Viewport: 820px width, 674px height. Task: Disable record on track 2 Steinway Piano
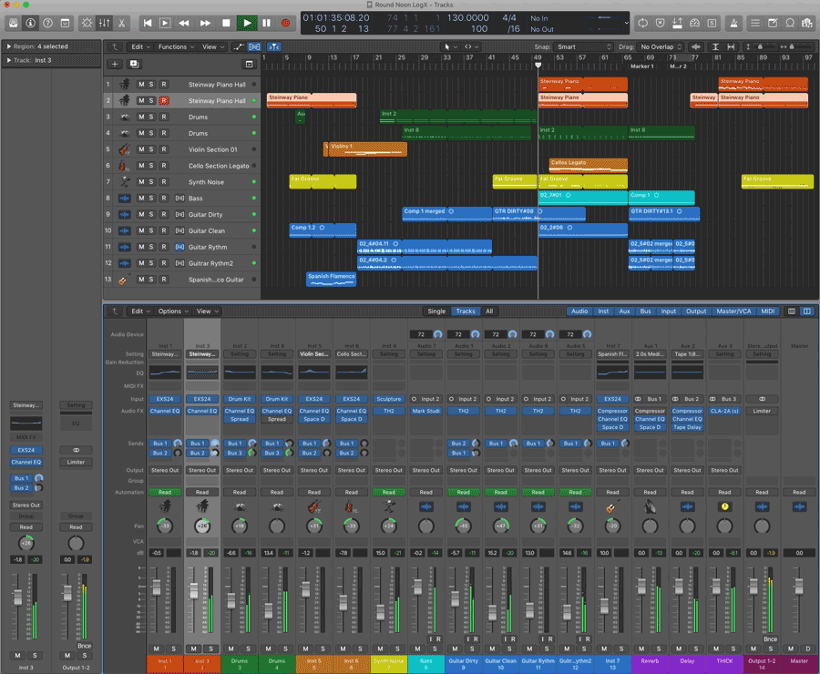point(164,100)
